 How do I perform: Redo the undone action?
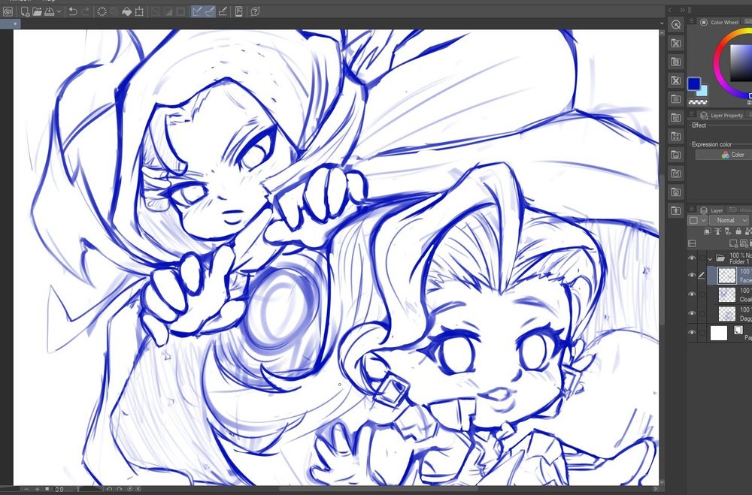click(86, 11)
